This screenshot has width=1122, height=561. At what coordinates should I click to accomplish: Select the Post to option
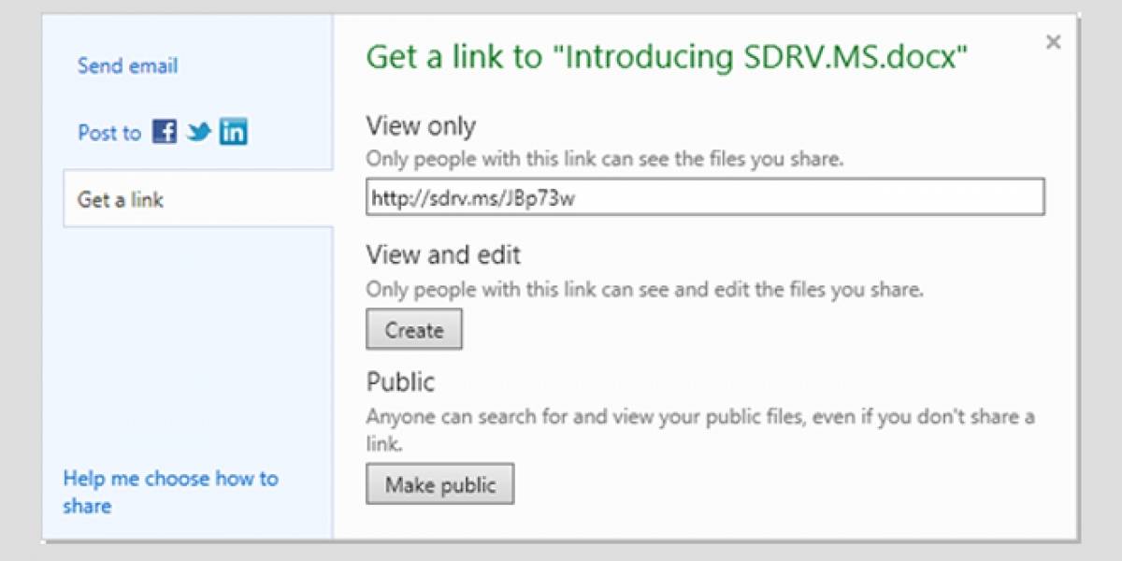click(109, 133)
